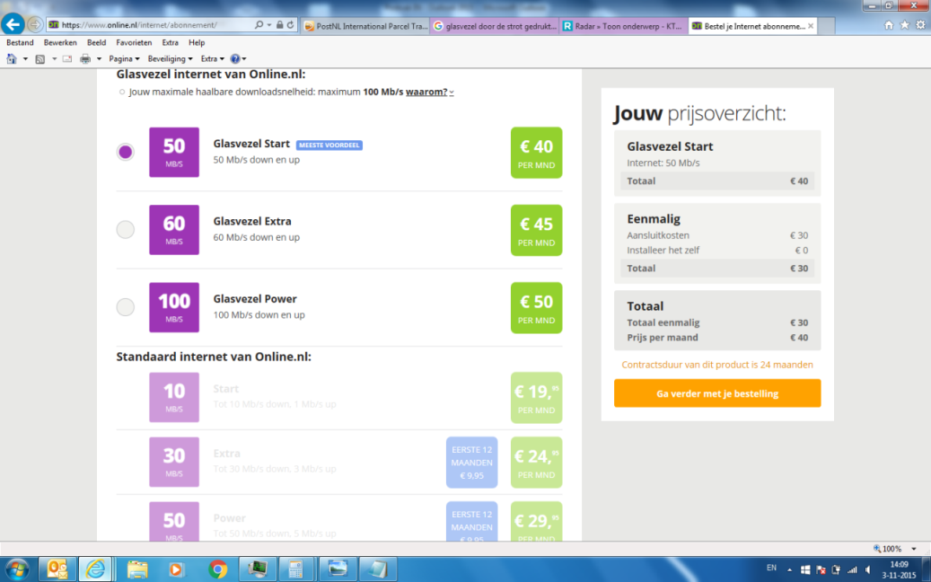Select the Glasvezel Extra radio button
The height and width of the screenshot is (582, 931).
click(x=126, y=230)
